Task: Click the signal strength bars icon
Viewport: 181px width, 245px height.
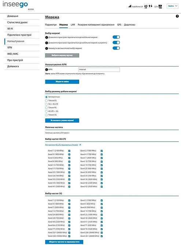Action: 130,6
